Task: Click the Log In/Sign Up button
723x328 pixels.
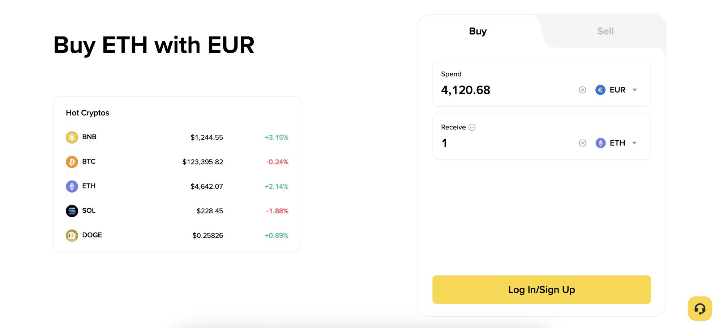Action: [x=541, y=289]
